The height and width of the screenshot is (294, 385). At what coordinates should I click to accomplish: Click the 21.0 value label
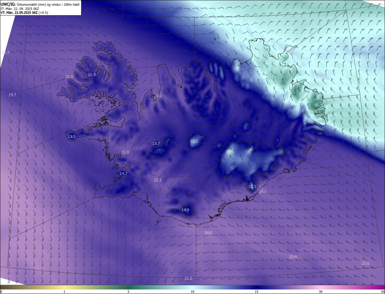point(188,278)
